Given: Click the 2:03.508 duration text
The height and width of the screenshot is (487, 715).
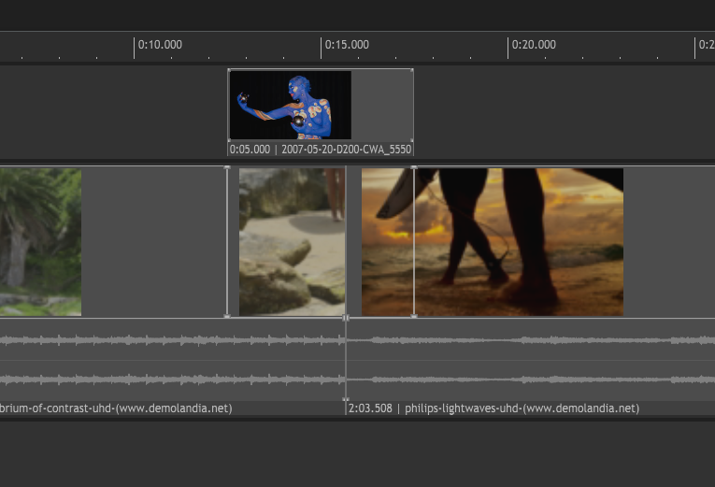Looking at the screenshot, I should click(370, 408).
